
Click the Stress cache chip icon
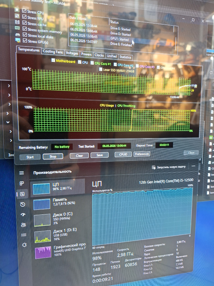click(x=17, y=22)
